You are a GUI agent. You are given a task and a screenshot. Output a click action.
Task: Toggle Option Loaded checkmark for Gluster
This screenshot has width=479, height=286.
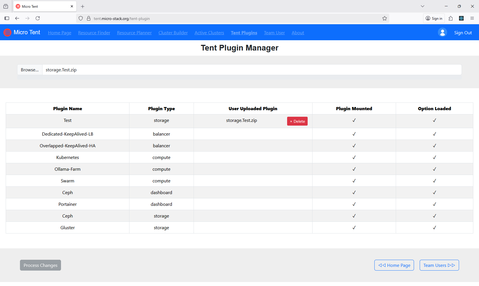[434, 227]
